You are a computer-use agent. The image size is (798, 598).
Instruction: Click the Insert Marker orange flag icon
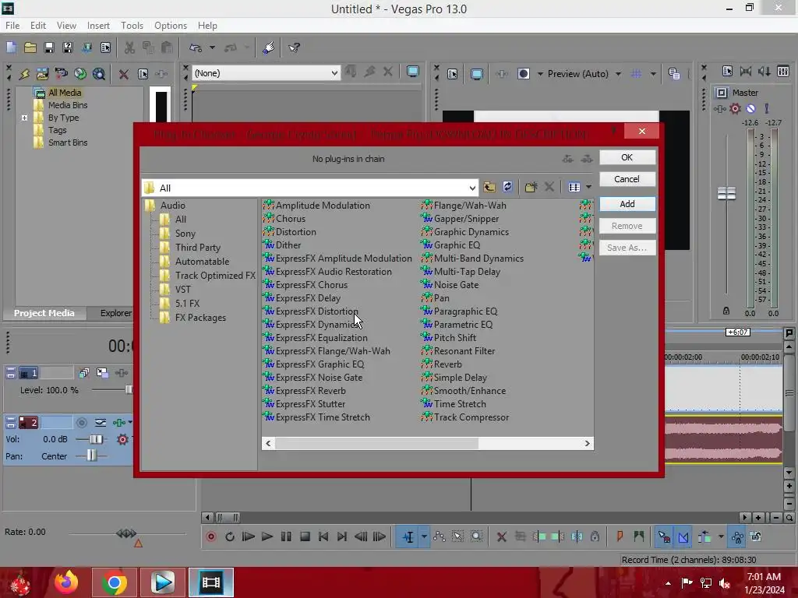tap(620, 536)
